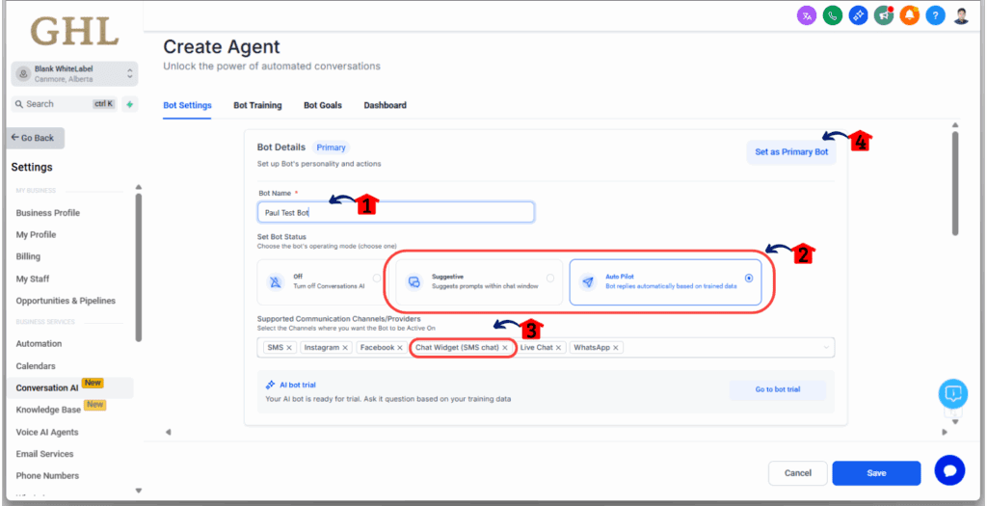Open My Staff settings

[33, 279]
